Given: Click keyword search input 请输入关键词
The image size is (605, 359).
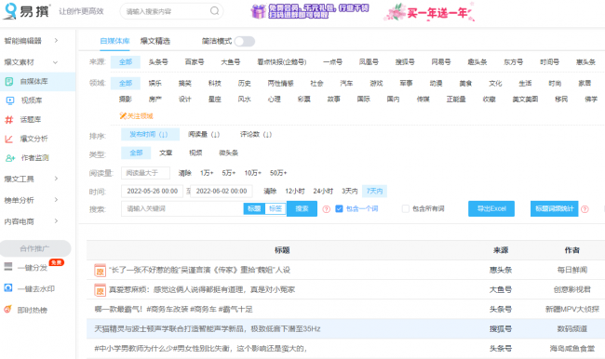Looking at the screenshot, I should pyautogui.click(x=182, y=208).
